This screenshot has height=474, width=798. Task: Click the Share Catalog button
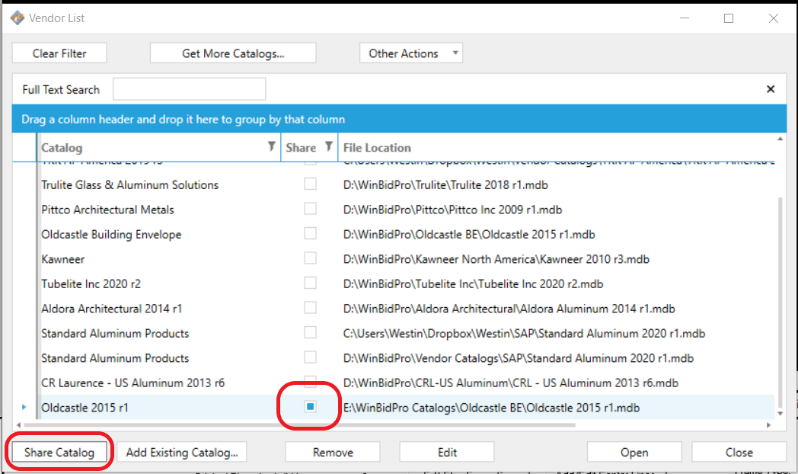(x=59, y=452)
